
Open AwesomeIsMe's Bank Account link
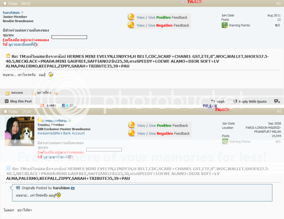(x=61, y=133)
